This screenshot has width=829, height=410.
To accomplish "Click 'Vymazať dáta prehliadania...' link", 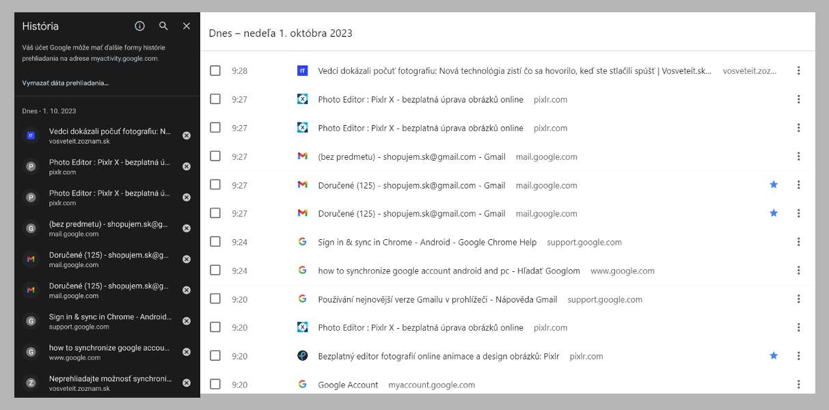I will [x=66, y=83].
